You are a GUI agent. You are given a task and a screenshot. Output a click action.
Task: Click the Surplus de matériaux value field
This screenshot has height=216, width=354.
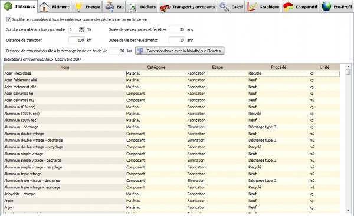tap(74, 29)
